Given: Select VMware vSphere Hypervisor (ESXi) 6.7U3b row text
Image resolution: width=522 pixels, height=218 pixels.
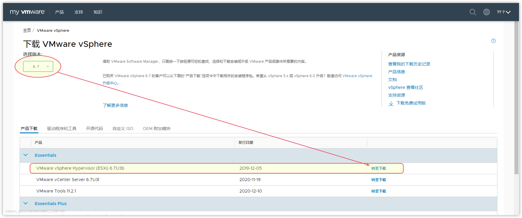Looking at the screenshot, I should [x=80, y=168].
